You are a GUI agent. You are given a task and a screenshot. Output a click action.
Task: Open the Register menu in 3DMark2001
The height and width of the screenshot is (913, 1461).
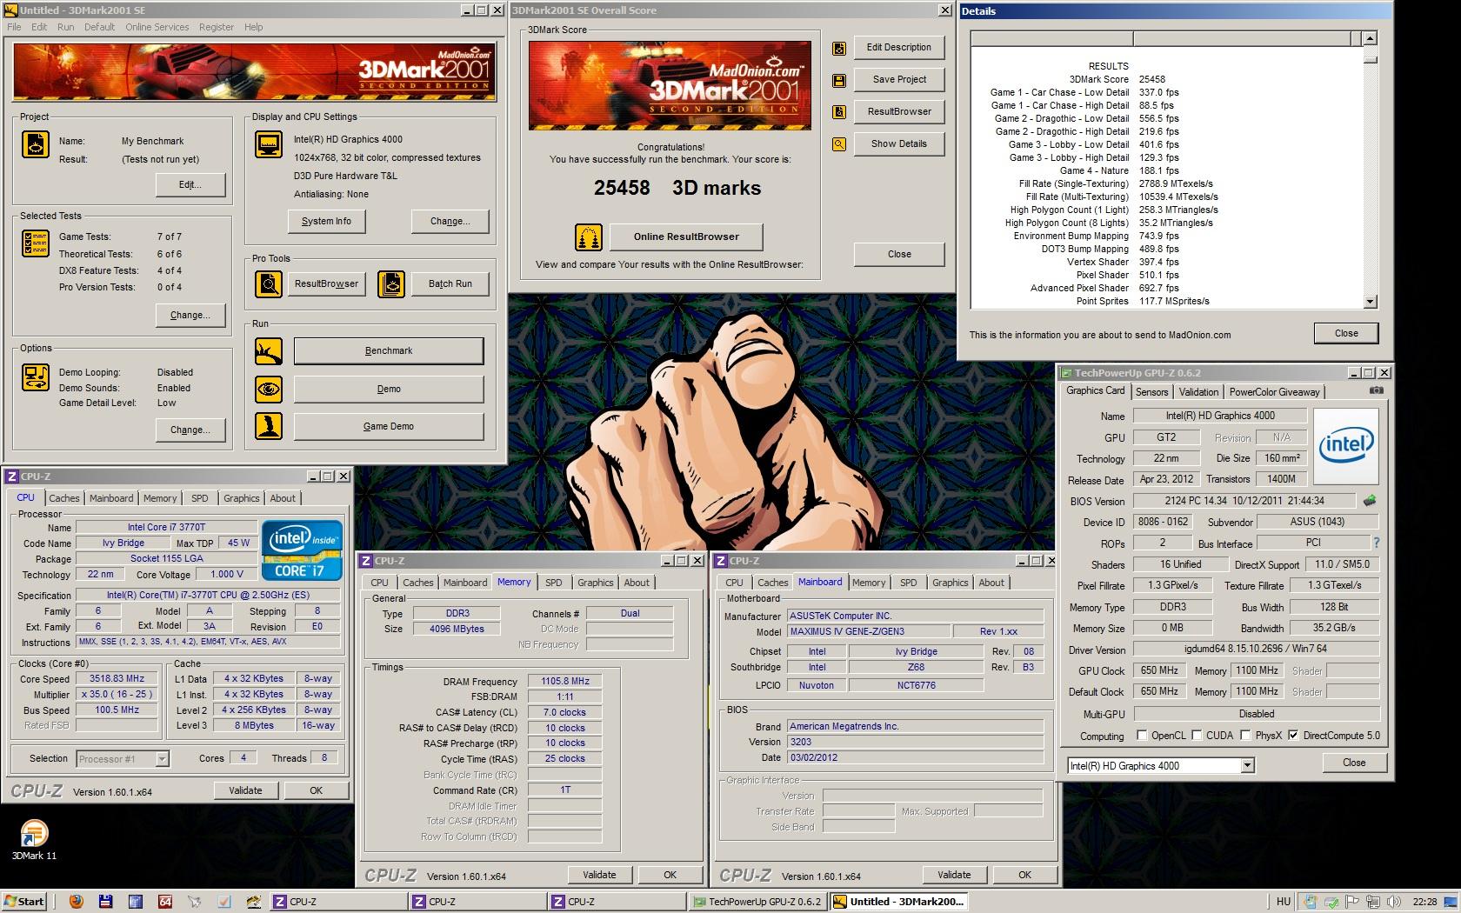tap(216, 27)
